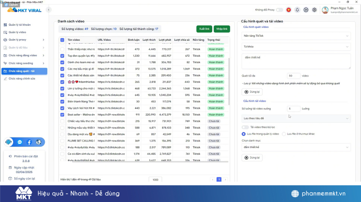Expand the Quản lý proxy submenu arrow
Viewport: 361px width, 202px height.
43,40
